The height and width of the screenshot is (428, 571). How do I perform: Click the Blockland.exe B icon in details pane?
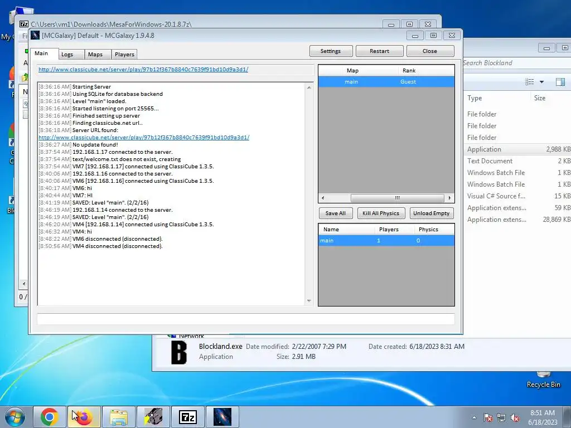point(179,352)
